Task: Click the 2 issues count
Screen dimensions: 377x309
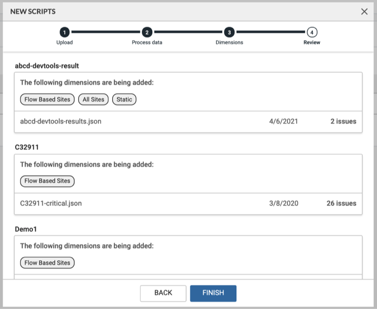Action: pos(343,121)
